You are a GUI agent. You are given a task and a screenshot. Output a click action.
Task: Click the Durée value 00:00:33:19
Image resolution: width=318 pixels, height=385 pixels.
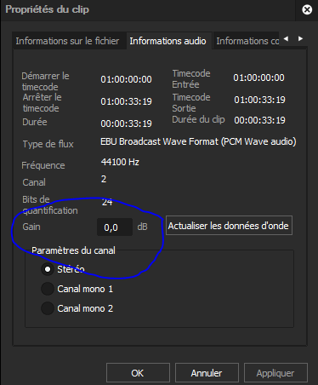click(126, 124)
